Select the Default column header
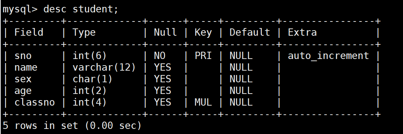403x134 pixels. [250, 32]
